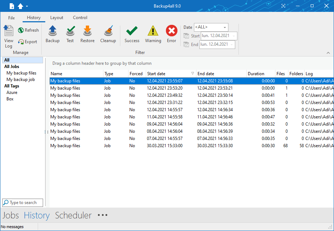Select the row starting 12.04.2021 23:55:07
The height and width of the screenshot is (231, 334).
tap(191, 81)
